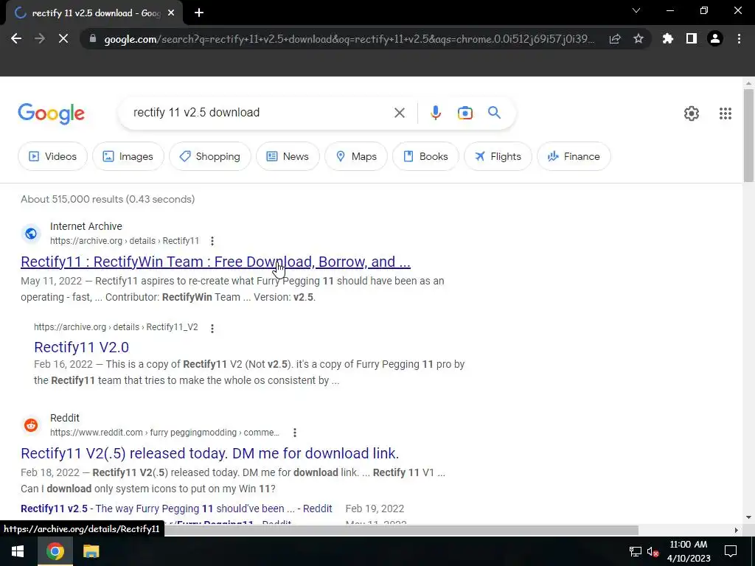Click the Reddit site name text
This screenshot has width=755, height=566.
tap(65, 418)
